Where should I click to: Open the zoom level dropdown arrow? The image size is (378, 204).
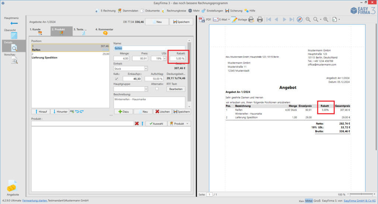point(320,20)
